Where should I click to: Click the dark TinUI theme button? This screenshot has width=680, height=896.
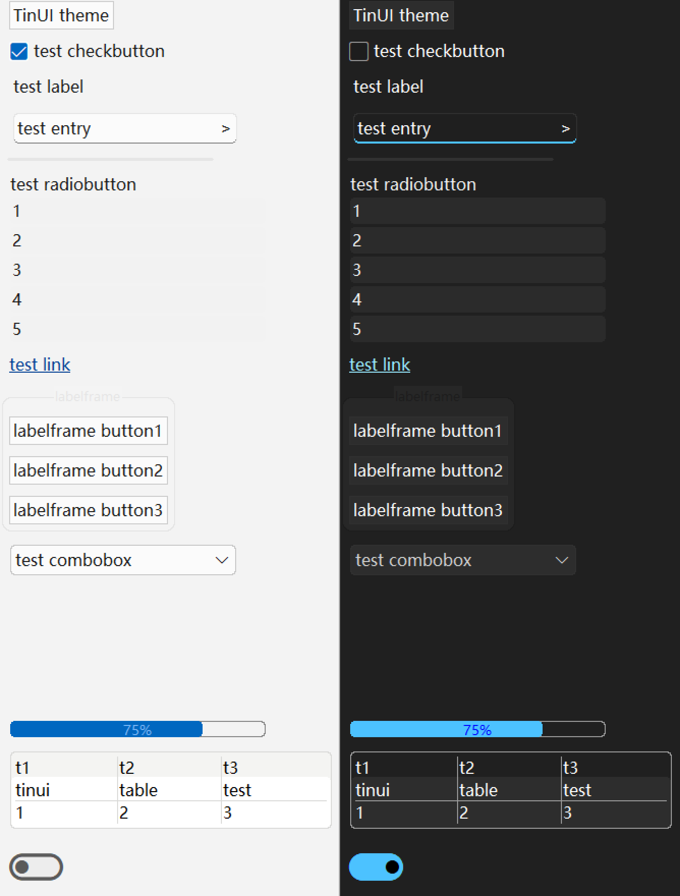pos(401,15)
